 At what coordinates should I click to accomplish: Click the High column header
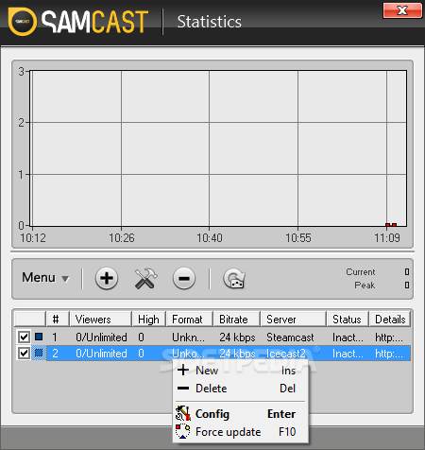[x=149, y=320]
